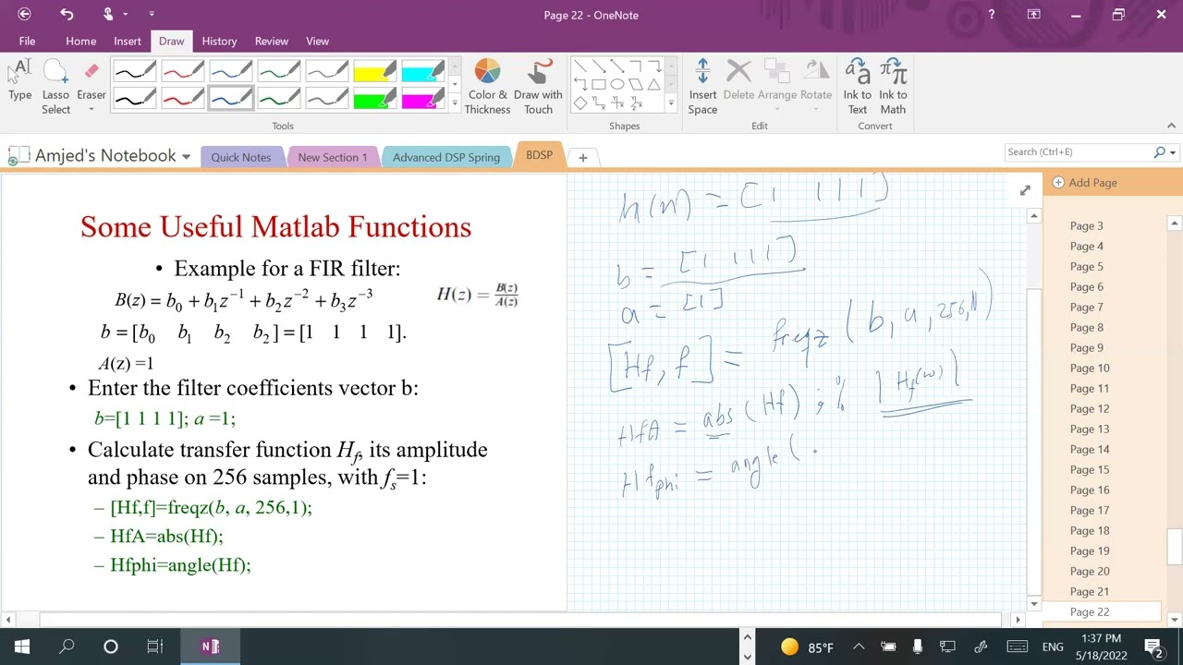This screenshot has width=1183, height=665.
Task: Select the green highlighter pen
Action: pos(374,98)
